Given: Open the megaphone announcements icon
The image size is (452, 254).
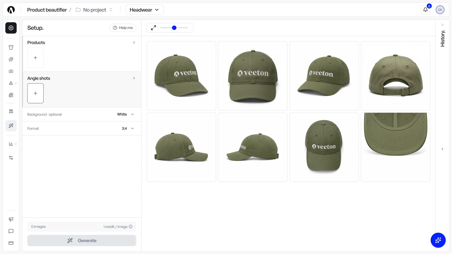Looking at the screenshot, I should coord(11,219).
